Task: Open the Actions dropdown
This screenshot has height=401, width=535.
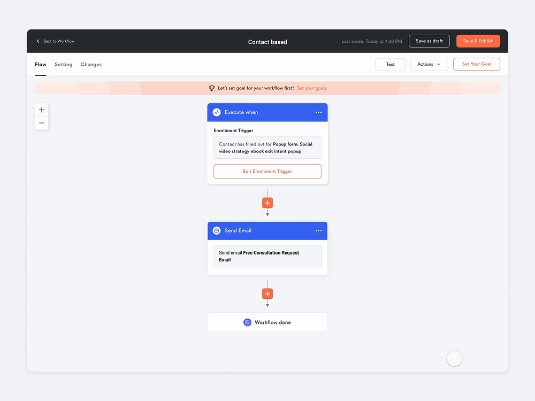Action: pos(429,64)
